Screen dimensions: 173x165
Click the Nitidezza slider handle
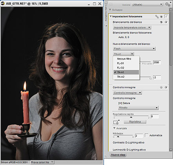(118, 137)
